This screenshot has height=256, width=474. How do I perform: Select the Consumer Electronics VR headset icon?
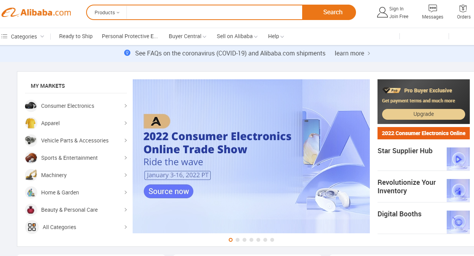click(31, 106)
